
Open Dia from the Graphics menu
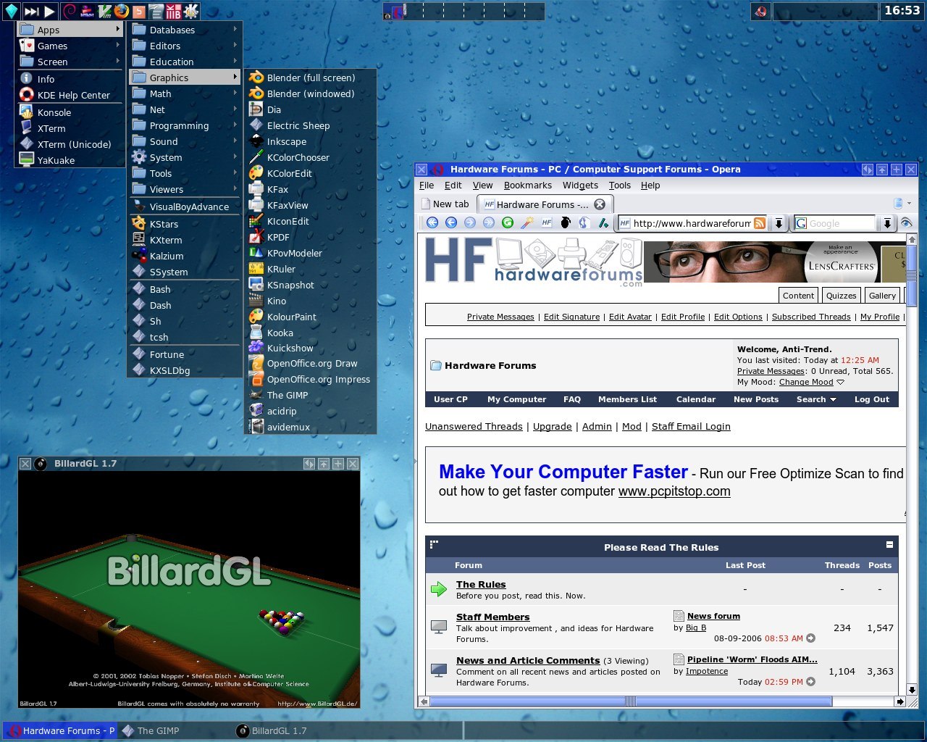[x=310, y=109]
